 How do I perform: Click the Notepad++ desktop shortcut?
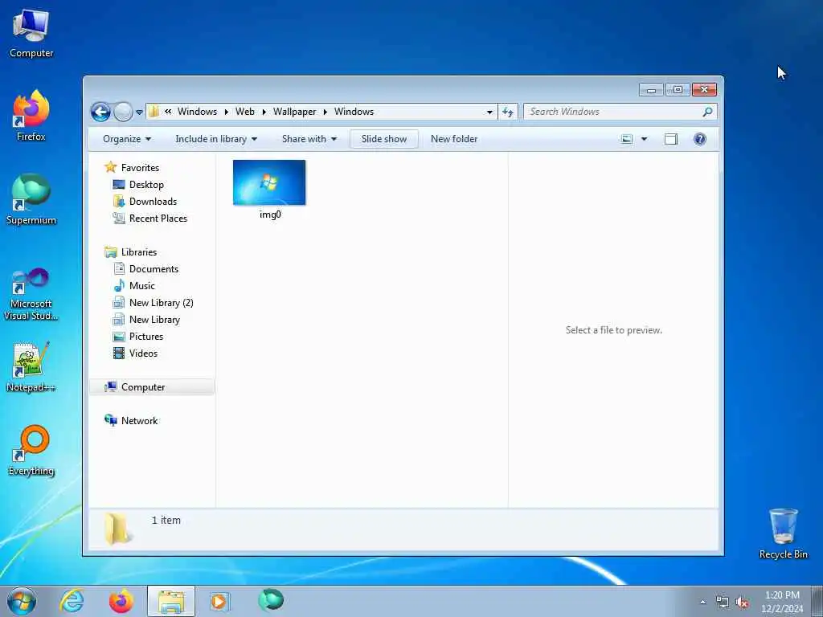(31, 366)
